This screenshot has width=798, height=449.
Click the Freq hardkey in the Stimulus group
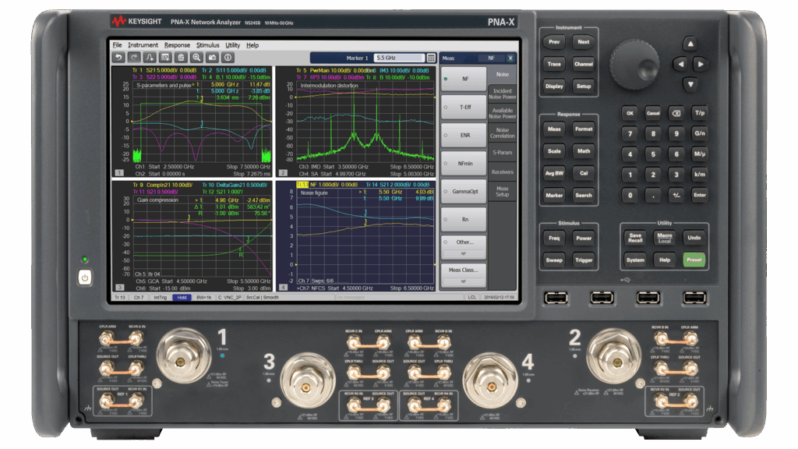[554, 238]
